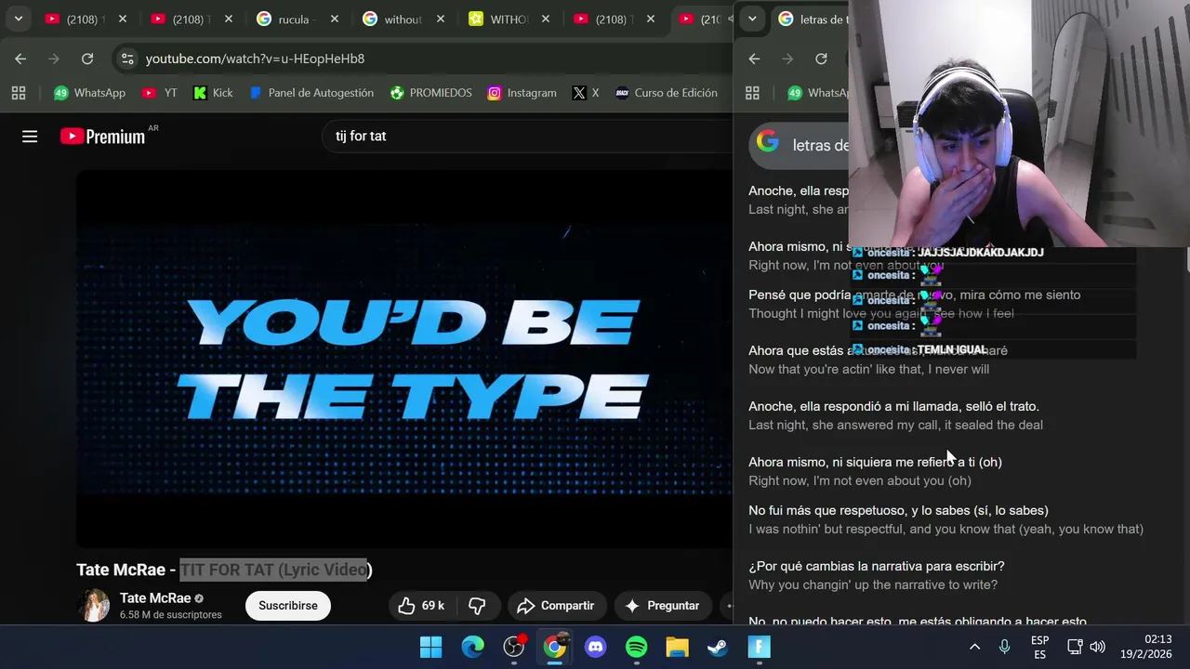Image resolution: width=1190 pixels, height=669 pixels.
Task: Open the ESP ES language switcher
Action: pos(1040,648)
